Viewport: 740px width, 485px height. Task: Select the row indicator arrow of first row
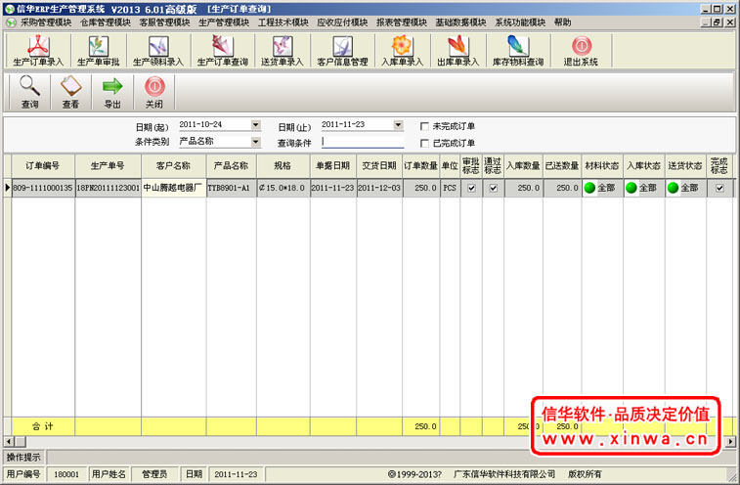(x=7, y=188)
